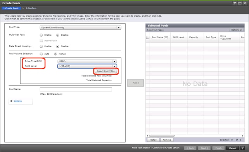Click the Add button
The image size is (249, 152).
pyautogui.click(x=136, y=83)
